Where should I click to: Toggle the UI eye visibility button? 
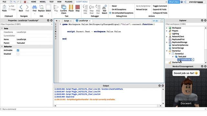point(155,21)
